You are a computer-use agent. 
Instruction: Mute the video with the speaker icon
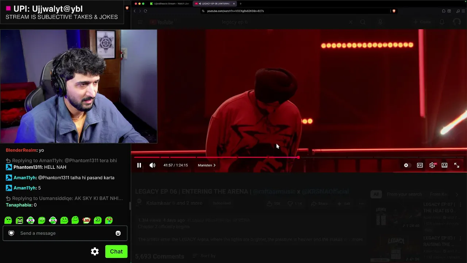[x=152, y=165]
